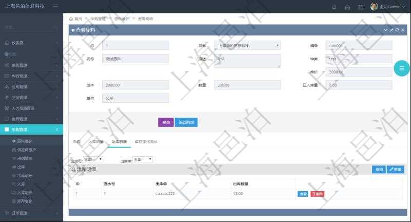
Task: Open the notifications bell icon
Action: tap(334, 7)
